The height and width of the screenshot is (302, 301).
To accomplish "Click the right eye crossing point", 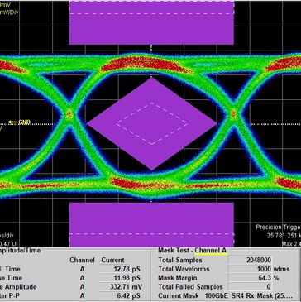I will [234, 113].
